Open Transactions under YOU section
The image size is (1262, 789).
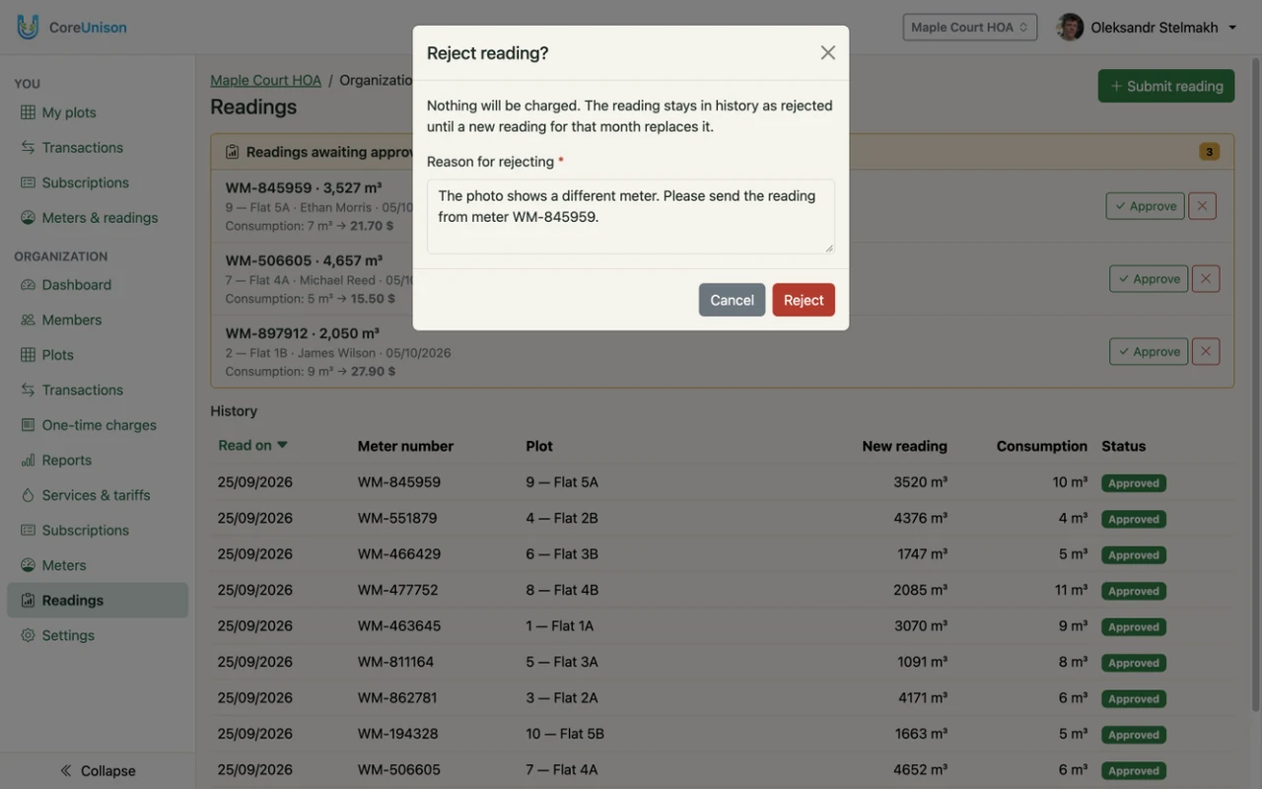(x=98, y=148)
